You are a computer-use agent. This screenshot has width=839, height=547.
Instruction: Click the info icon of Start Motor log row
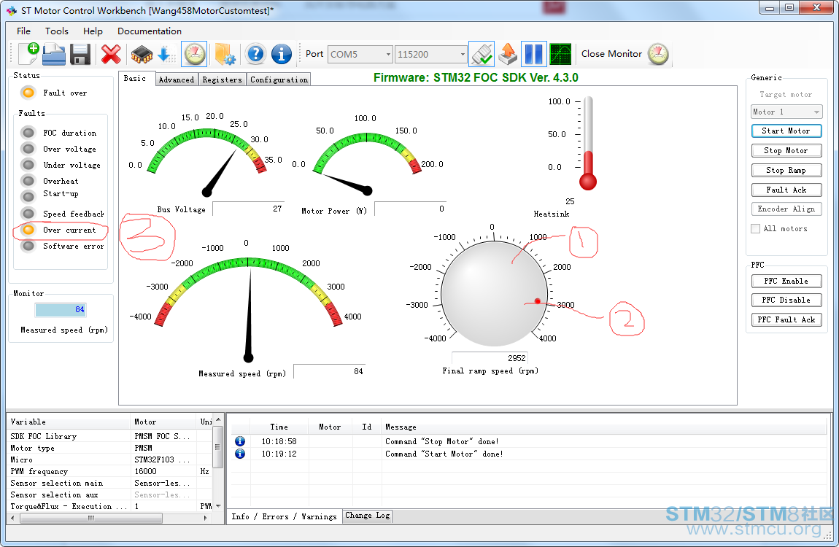[x=240, y=454]
